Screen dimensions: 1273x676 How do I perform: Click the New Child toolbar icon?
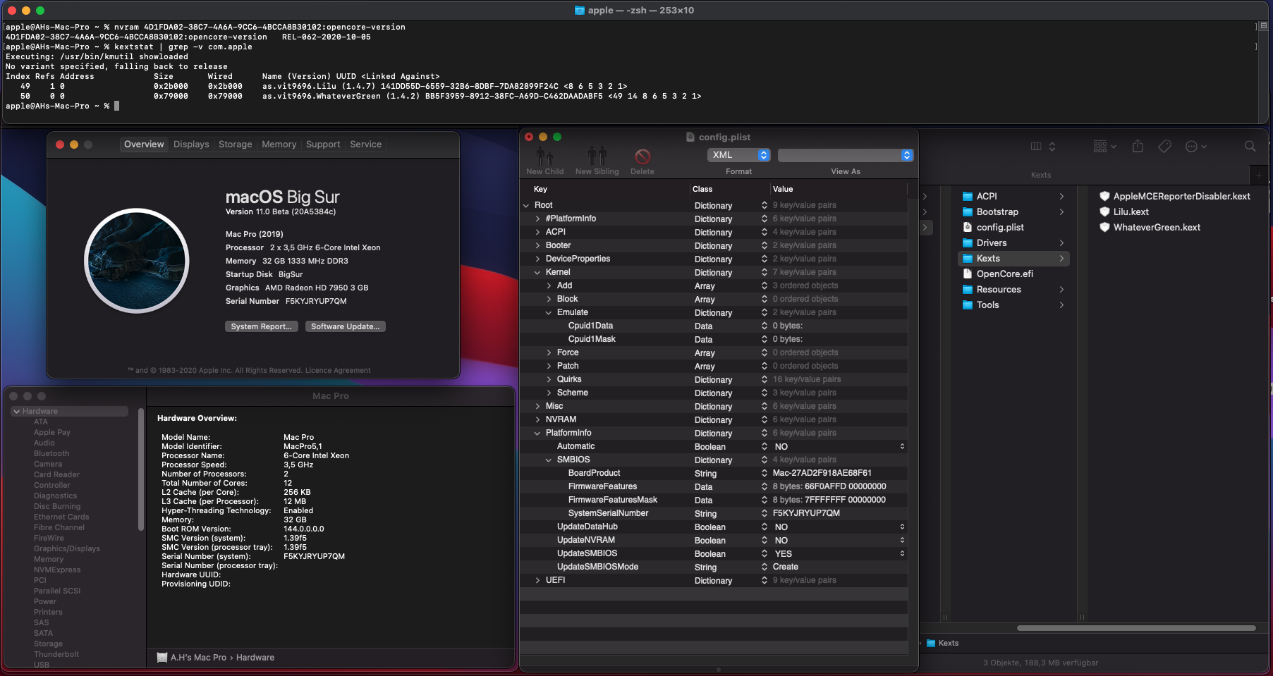(x=544, y=156)
